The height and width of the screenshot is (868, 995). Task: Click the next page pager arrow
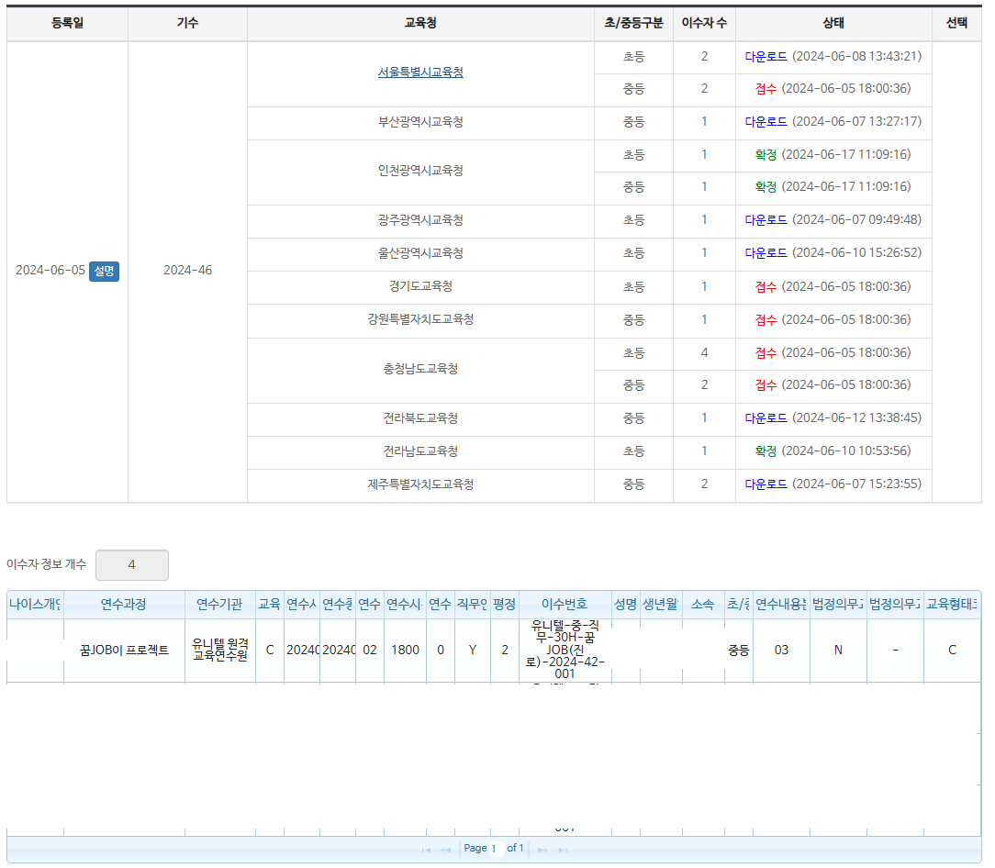tap(542, 850)
